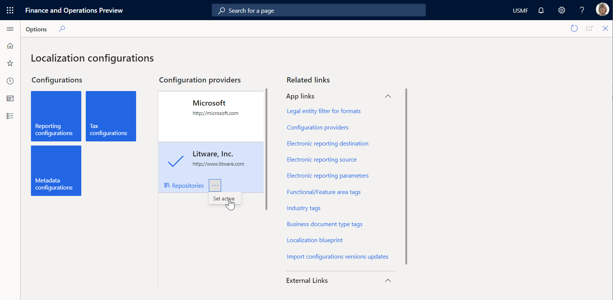Viewport: 613px width, 300px height.
Task: Collapse the App links section
Action: (388, 96)
